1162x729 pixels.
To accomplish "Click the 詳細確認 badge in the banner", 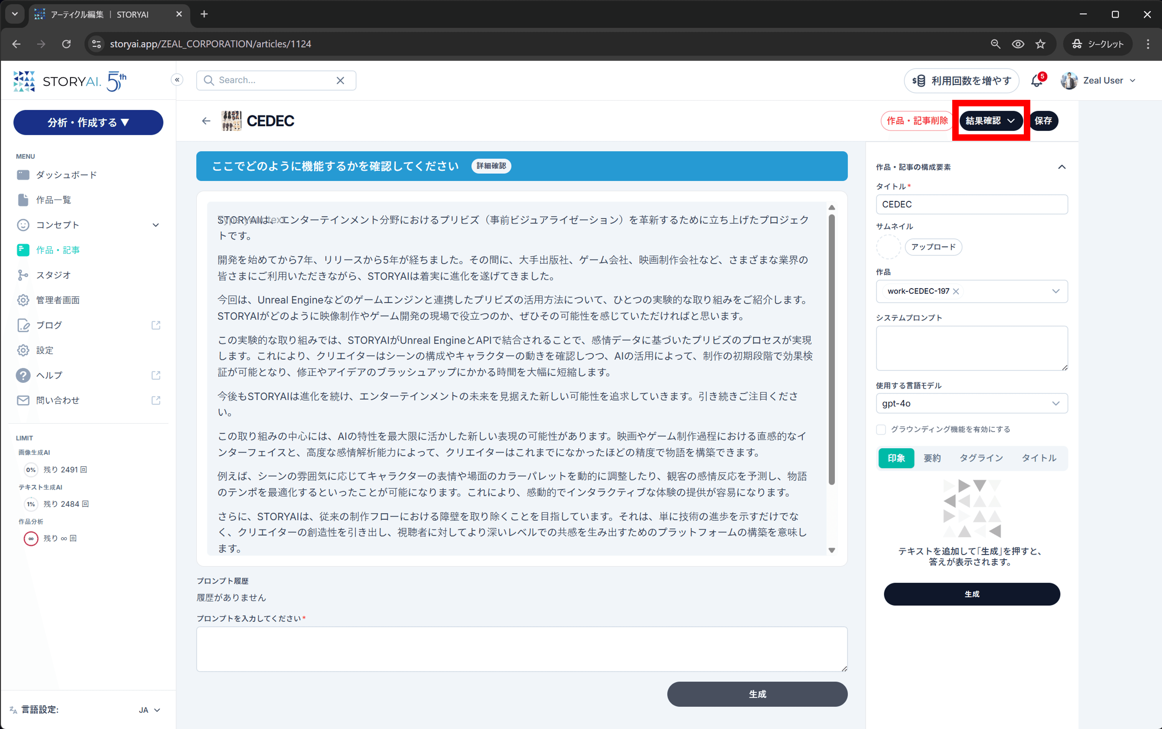I will click(x=491, y=166).
